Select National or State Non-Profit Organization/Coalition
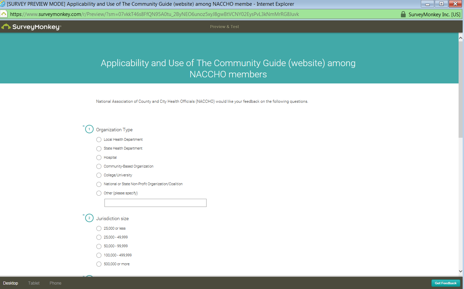This screenshot has height=289, width=464. coord(99,184)
